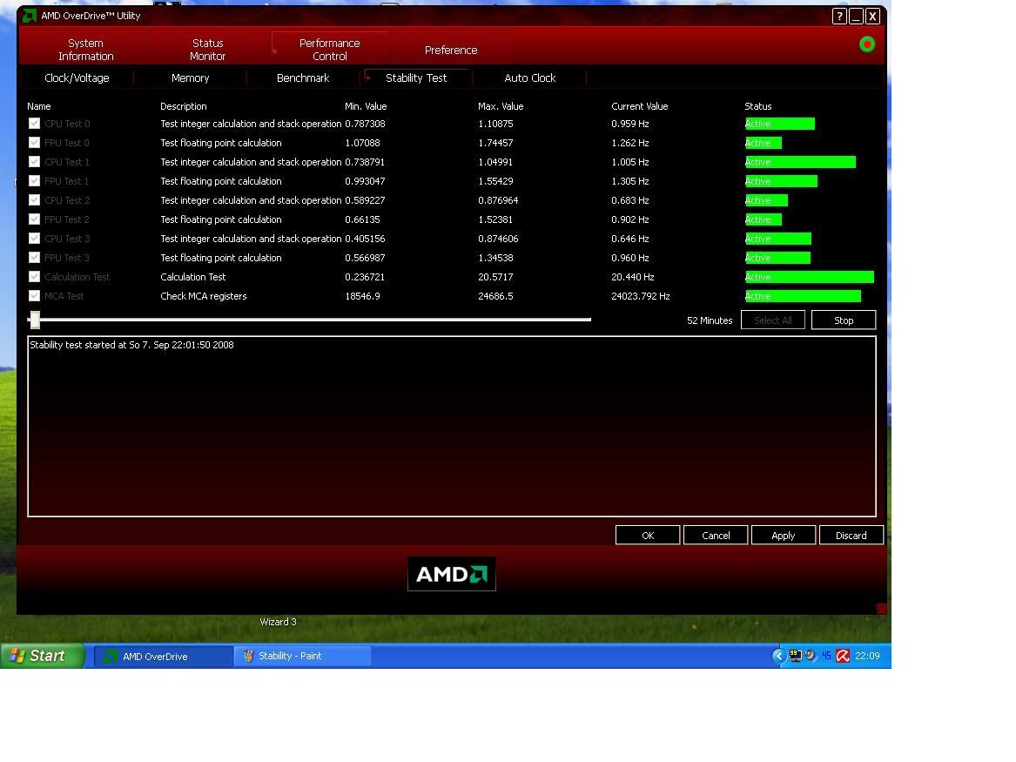Click the FPU Test 1 Active status bar
This screenshot has height=762, width=1016.
pos(781,181)
